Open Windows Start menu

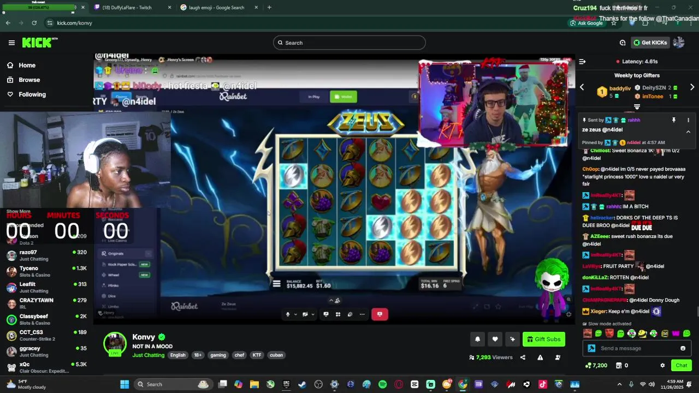point(125,384)
